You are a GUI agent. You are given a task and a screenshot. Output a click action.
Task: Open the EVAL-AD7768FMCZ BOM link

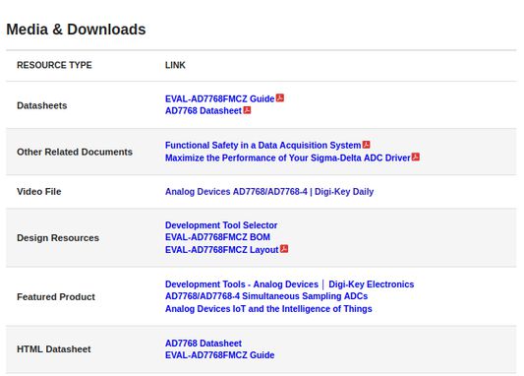[217, 237]
